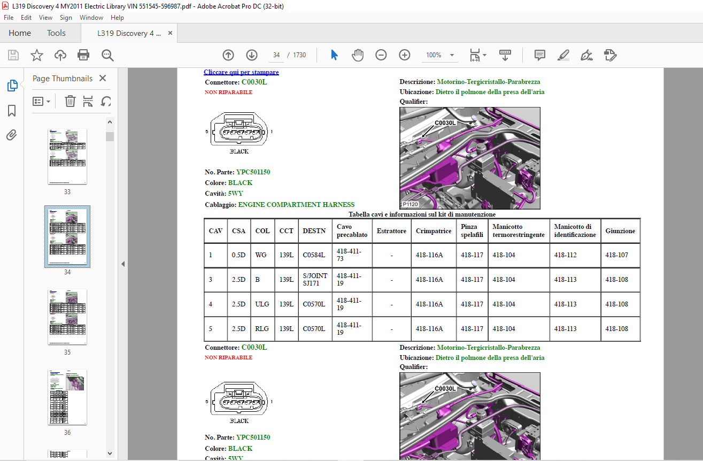Click the 'Cliccare qui per stampare' link
The width and height of the screenshot is (703, 461).
pyautogui.click(x=241, y=72)
